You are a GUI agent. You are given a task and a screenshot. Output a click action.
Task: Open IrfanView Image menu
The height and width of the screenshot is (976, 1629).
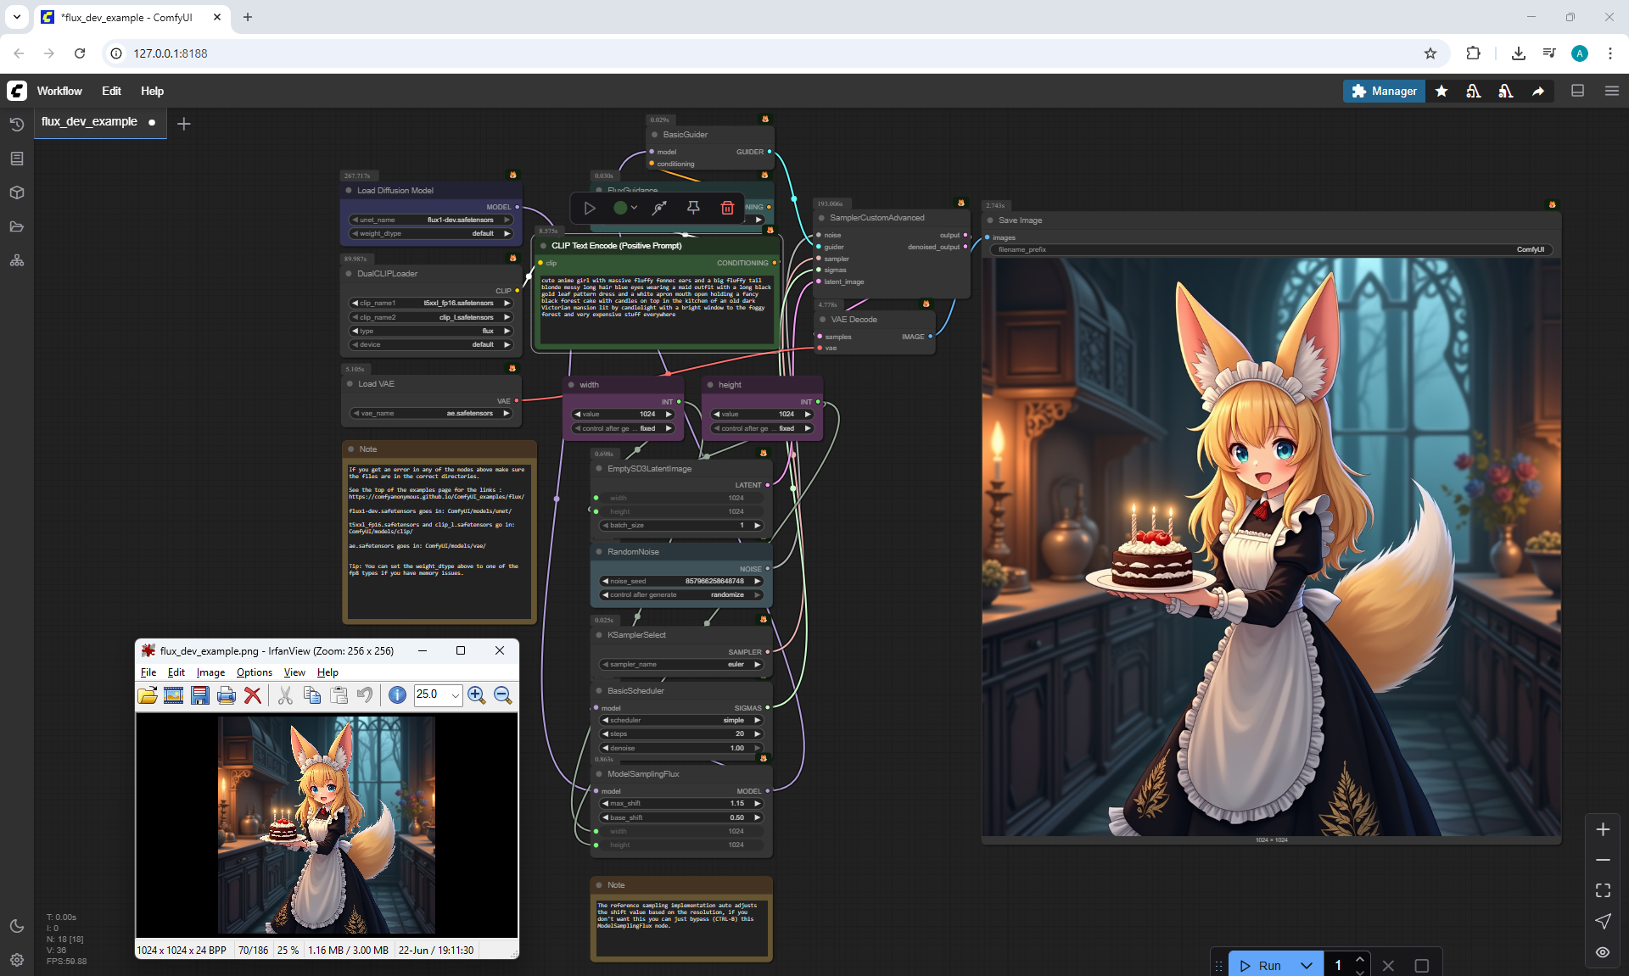210,672
